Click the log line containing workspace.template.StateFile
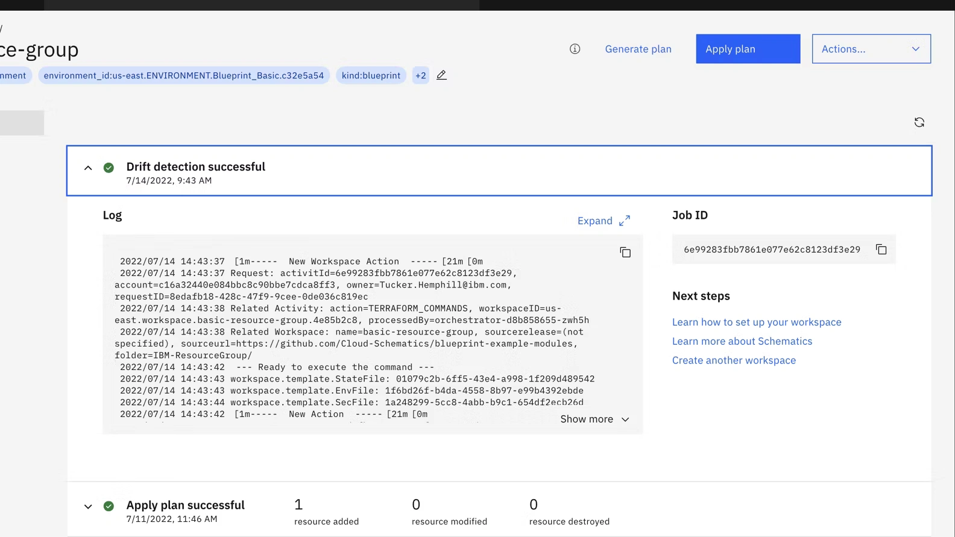 point(357,379)
